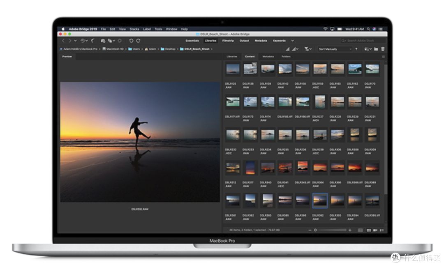This screenshot has width=444, height=267.
Task: Select the Preview panel tab
Action: [x=67, y=57]
